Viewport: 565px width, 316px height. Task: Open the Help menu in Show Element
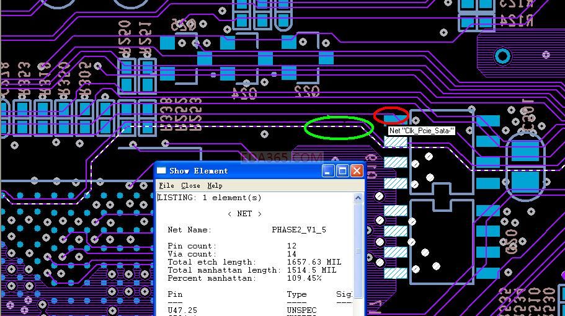point(215,186)
